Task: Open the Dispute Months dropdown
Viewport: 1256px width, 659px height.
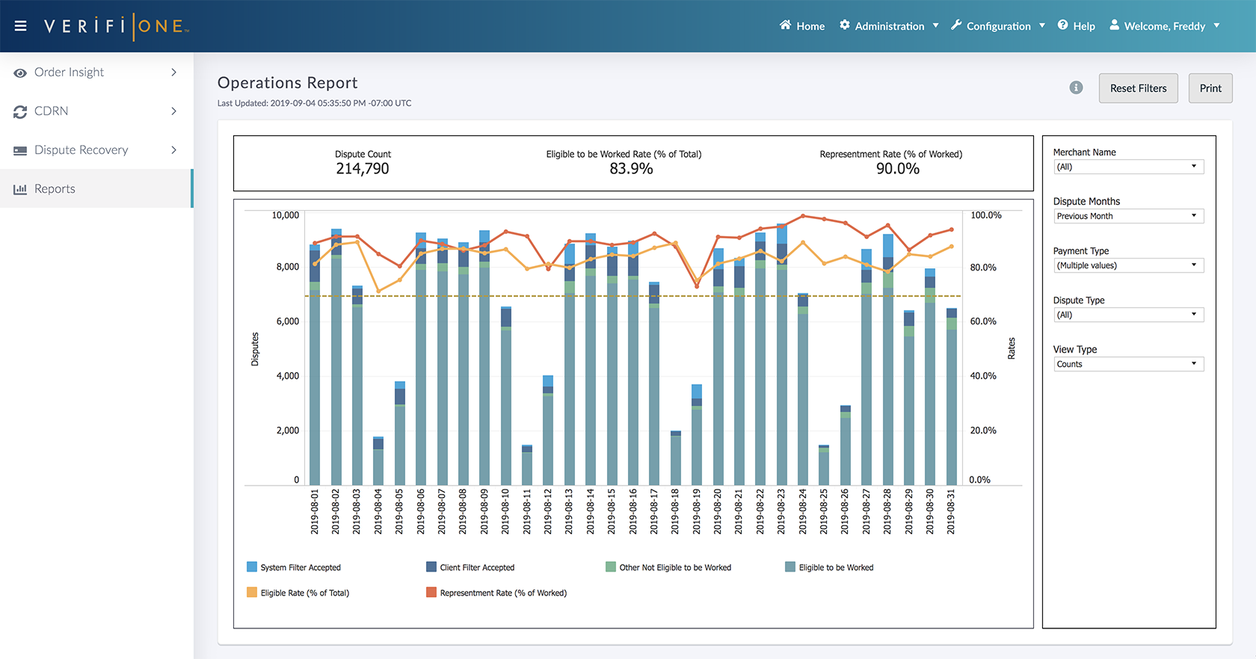Action: (x=1127, y=216)
